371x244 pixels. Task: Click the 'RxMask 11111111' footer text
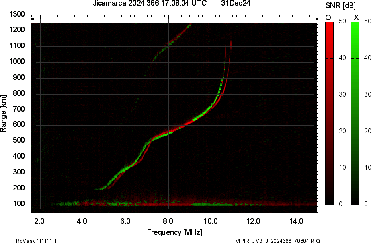pos(36,241)
